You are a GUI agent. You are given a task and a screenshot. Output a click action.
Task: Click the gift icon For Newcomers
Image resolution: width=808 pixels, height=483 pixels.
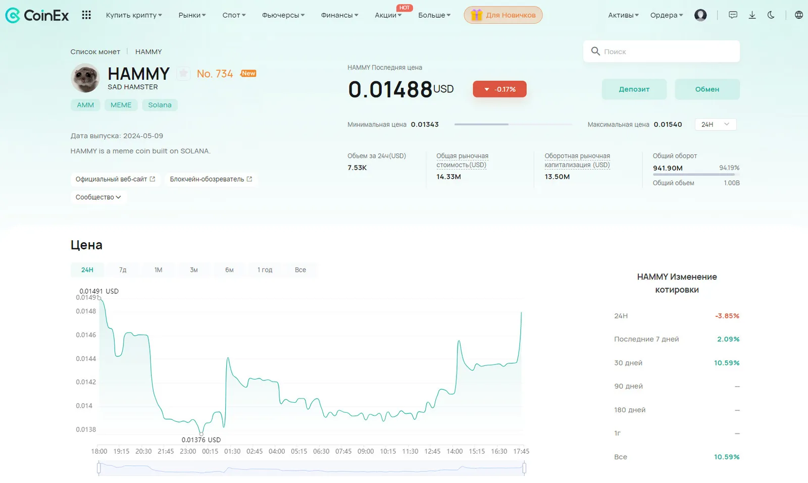coord(476,15)
